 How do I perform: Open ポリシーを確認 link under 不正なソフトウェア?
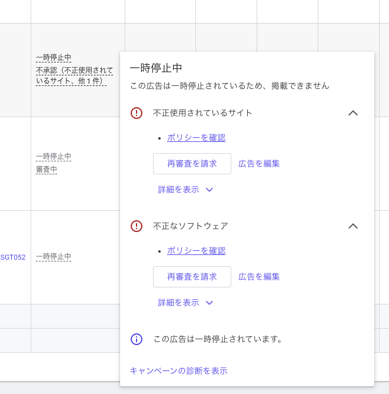click(197, 251)
